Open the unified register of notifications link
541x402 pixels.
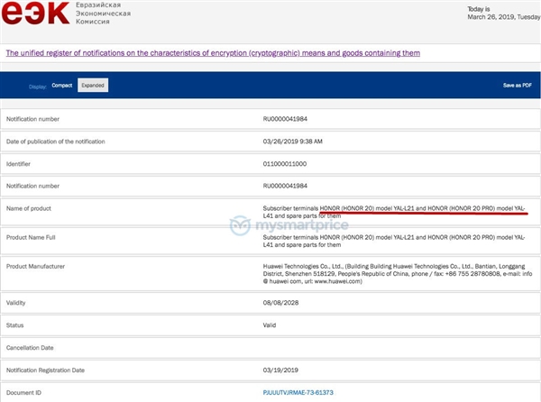[x=213, y=53]
